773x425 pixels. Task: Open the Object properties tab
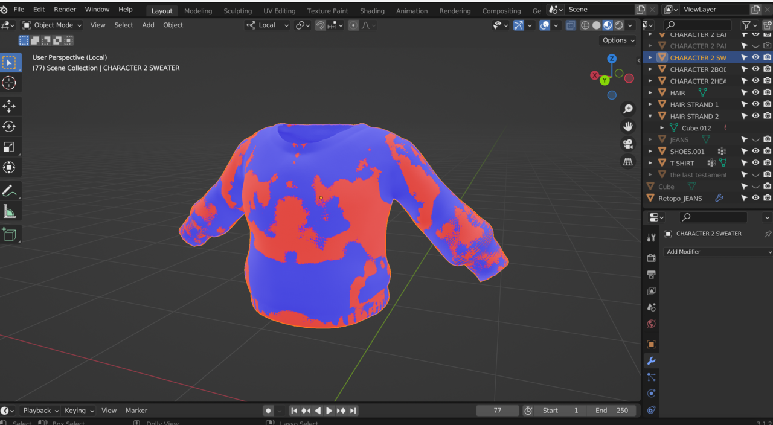pos(651,345)
